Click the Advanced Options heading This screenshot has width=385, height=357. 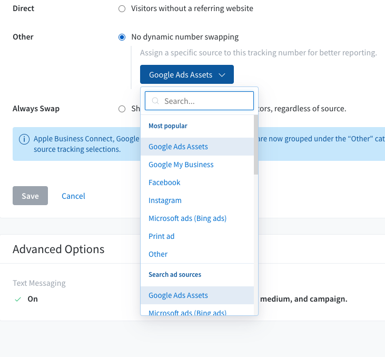[x=58, y=249]
